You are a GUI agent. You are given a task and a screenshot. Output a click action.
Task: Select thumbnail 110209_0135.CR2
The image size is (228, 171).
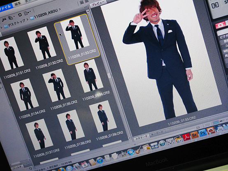[56, 85]
